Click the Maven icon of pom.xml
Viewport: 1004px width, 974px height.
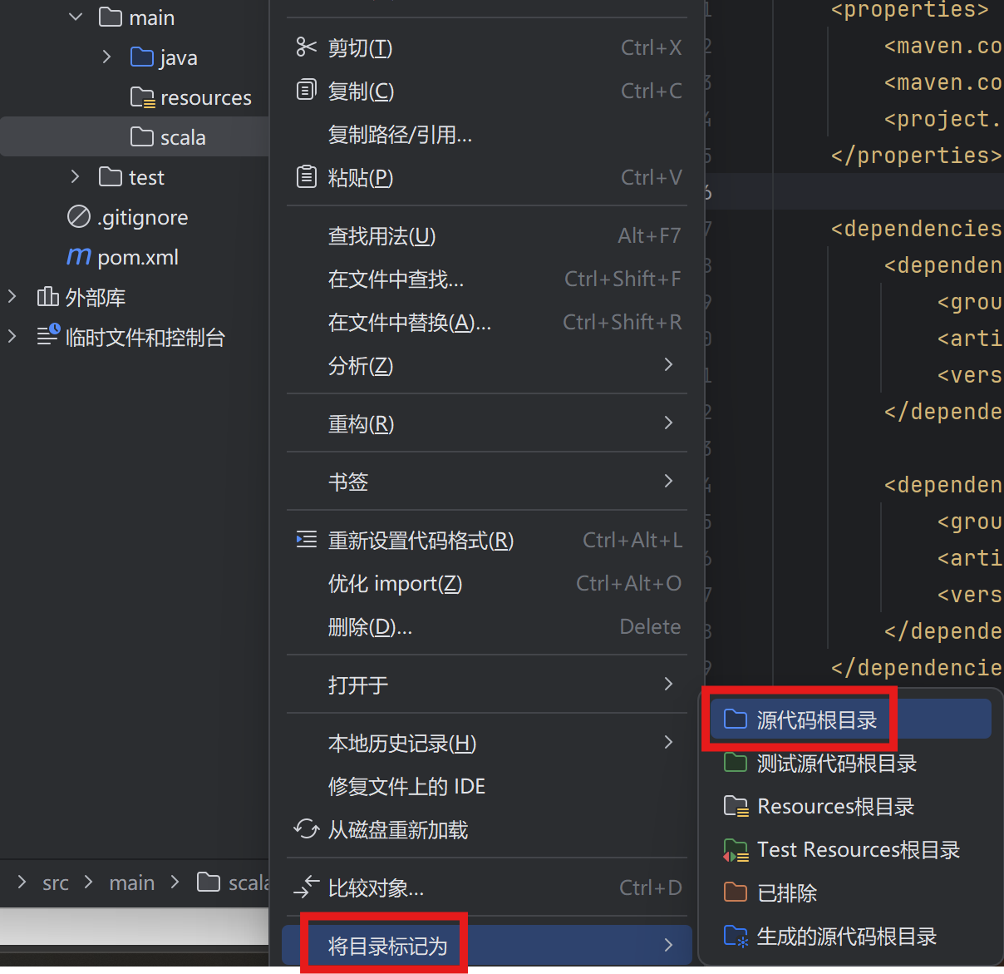[x=79, y=256]
